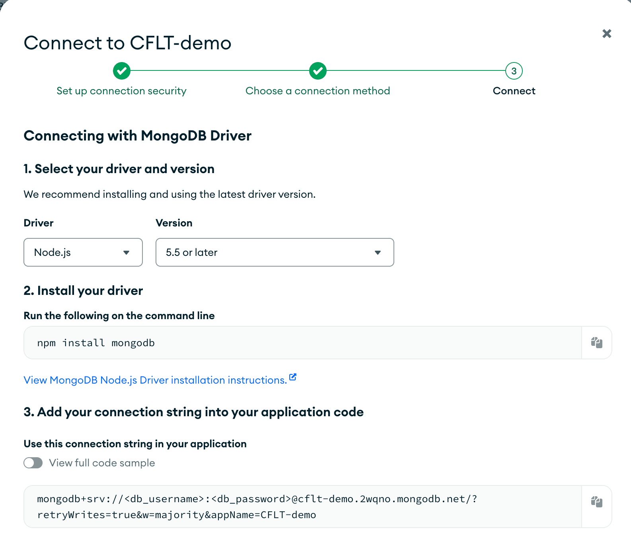Click the View full code sample label
Image resolution: width=631 pixels, height=540 pixels.
pos(102,463)
